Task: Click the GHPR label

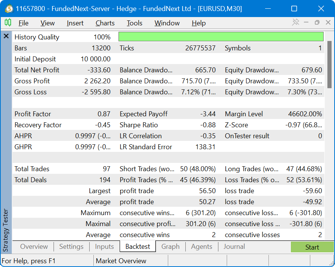Action: (23, 147)
